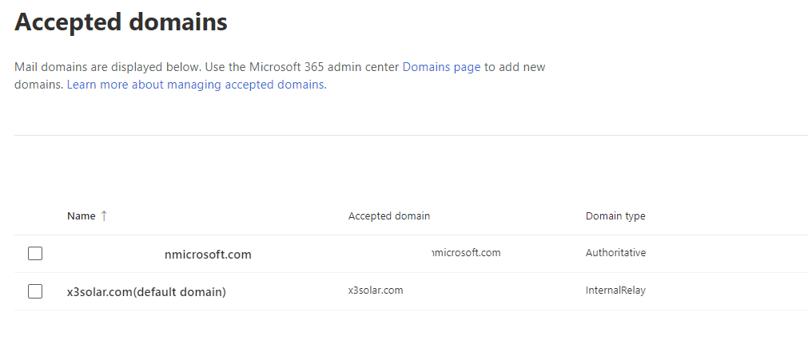Tick the checkbox for nmicrosoft.com row

pyautogui.click(x=35, y=254)
